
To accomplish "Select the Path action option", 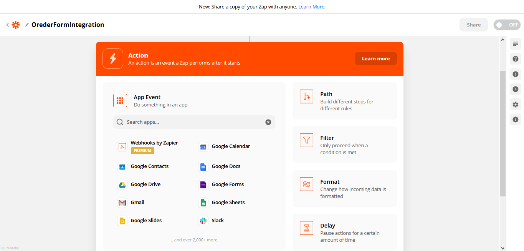I will pos(344,101).
